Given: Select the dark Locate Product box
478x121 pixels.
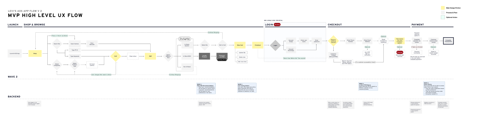Looking at the screenshot, I should pos(204,56).
